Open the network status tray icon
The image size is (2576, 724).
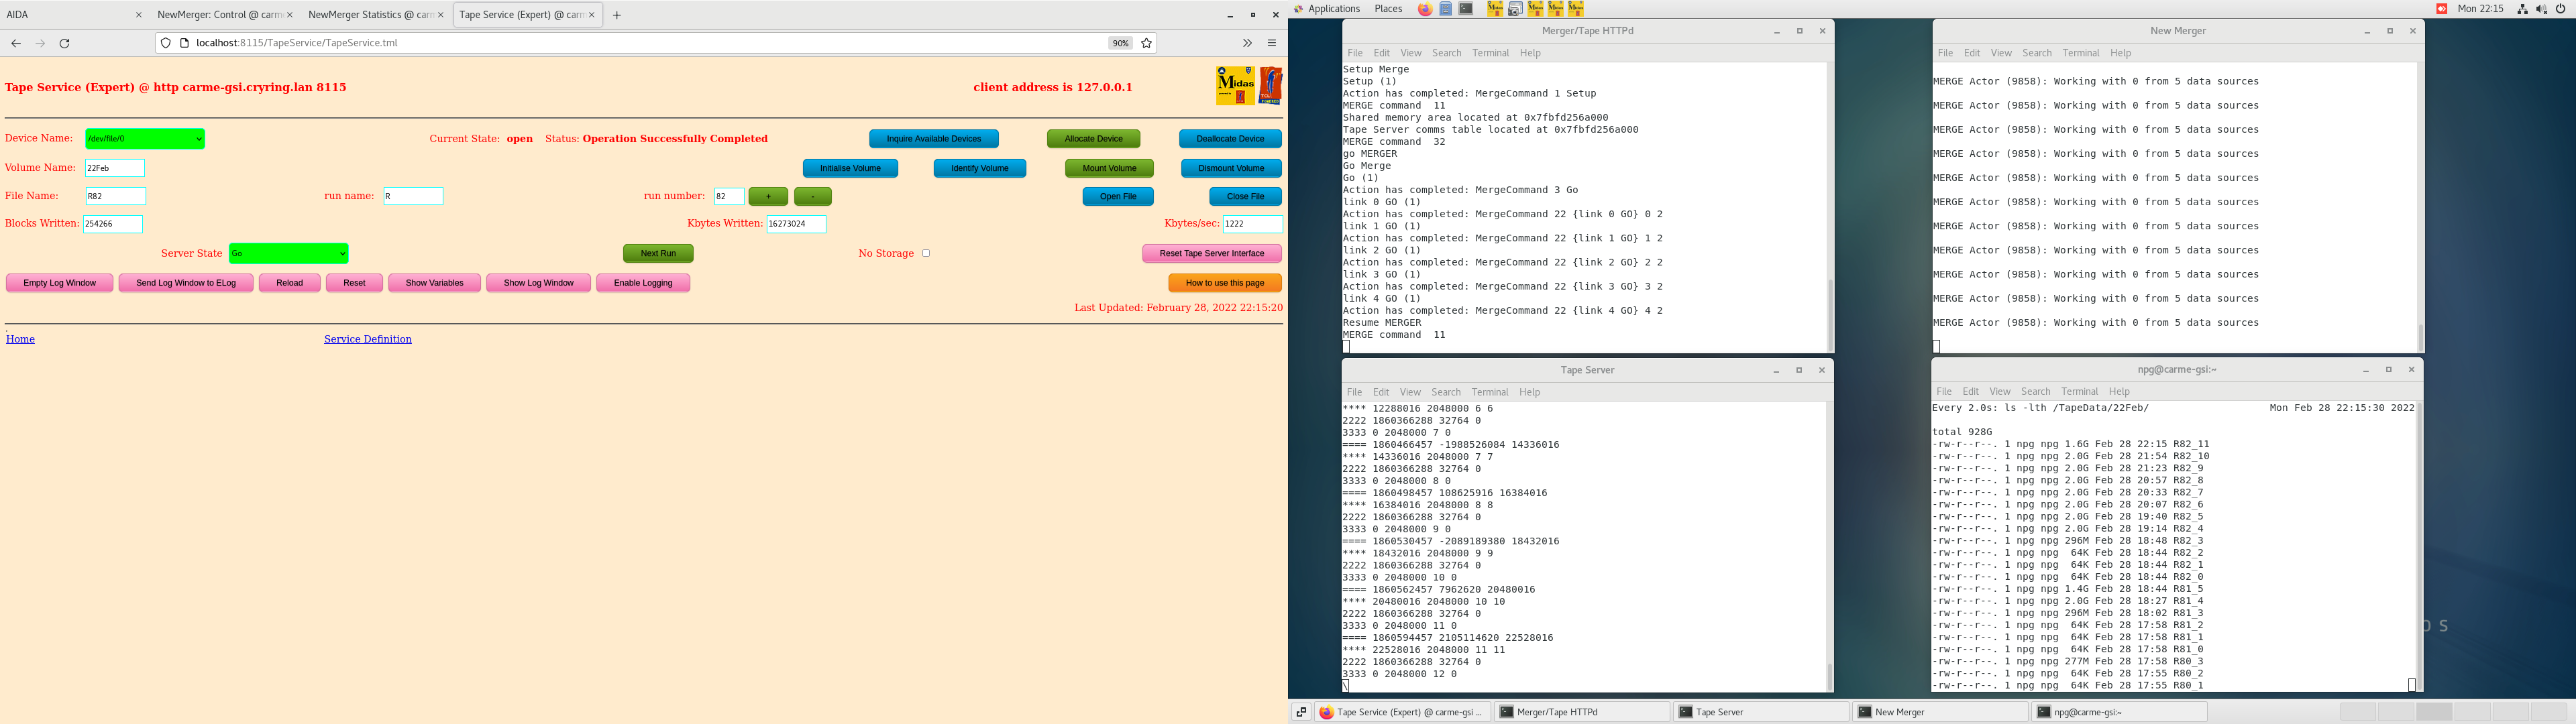pos(2523,9)
